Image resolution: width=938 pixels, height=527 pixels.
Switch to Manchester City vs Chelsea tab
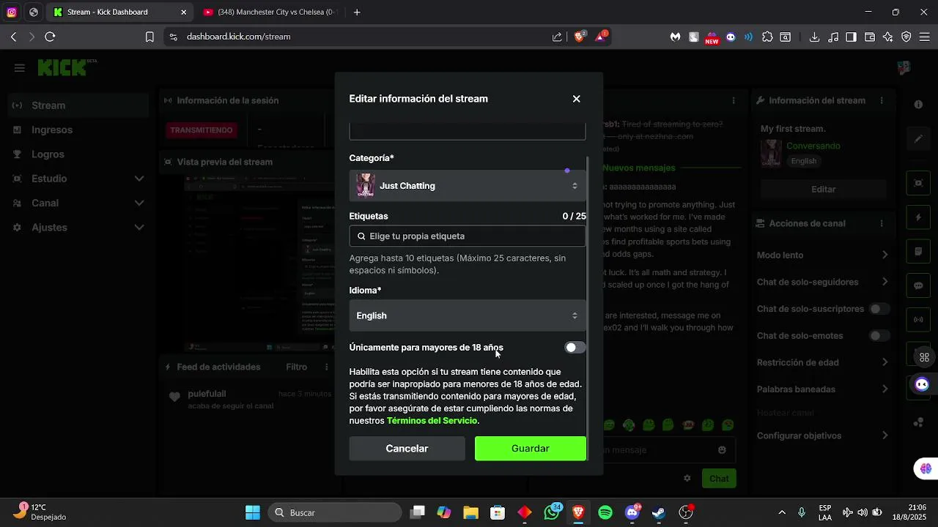270,12
